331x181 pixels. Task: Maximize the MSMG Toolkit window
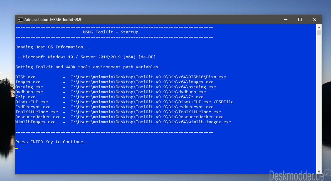(300, 19)
